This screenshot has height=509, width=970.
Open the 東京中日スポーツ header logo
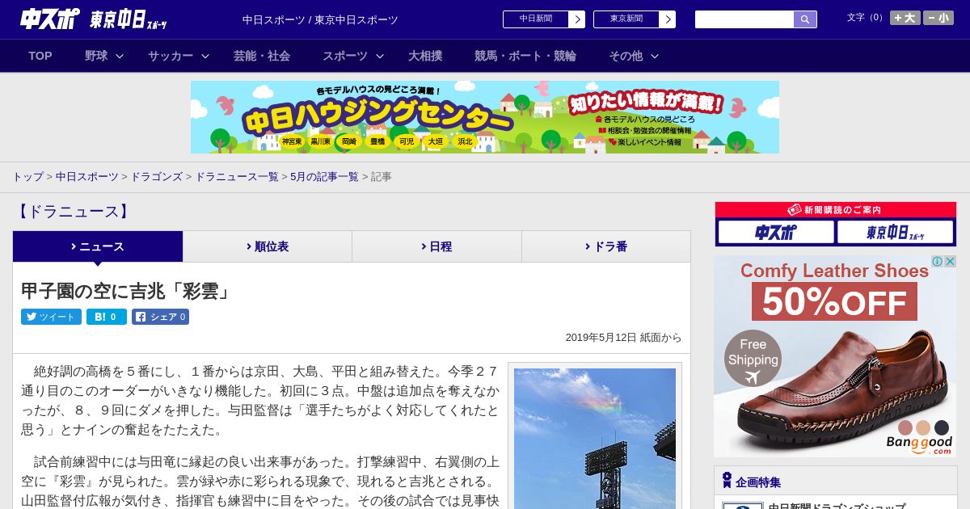tap(129, 20)
